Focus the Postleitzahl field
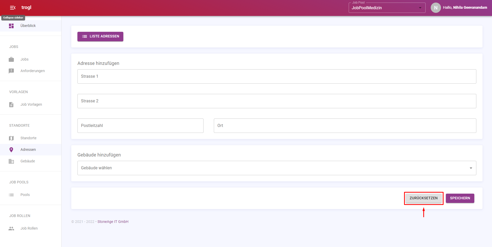 140,126
